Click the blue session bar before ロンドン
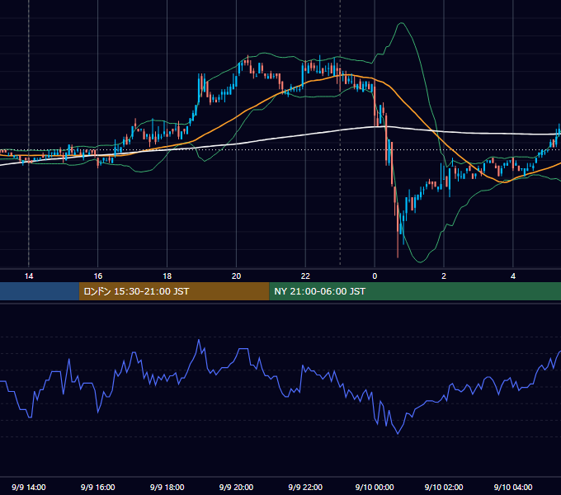This screenshot has width=561, height=495. (x=40, y=291)
